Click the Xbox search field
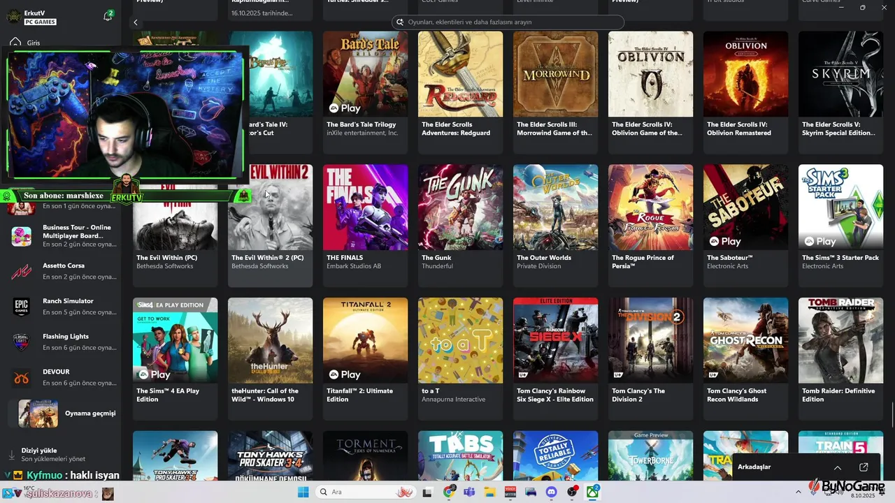Image resolution: width=895 pixels, height=503 pixels. (x=508, y=22)
